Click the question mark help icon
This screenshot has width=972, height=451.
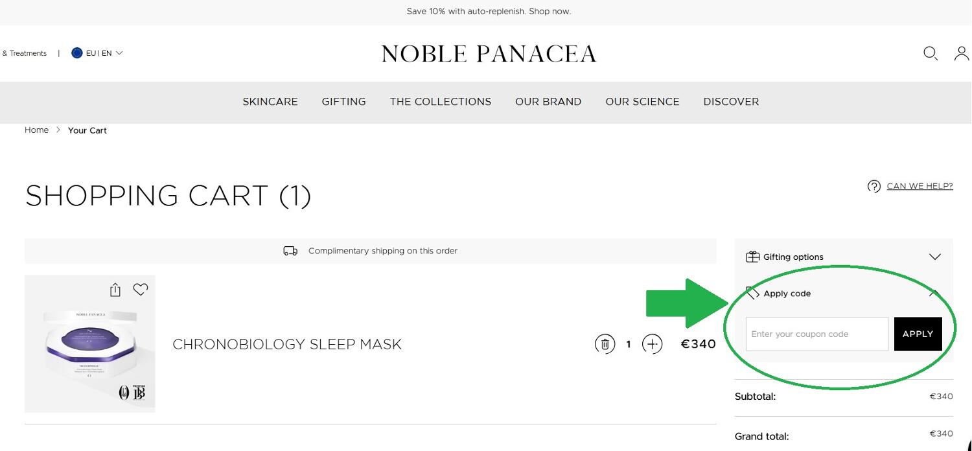click(874, 186)
